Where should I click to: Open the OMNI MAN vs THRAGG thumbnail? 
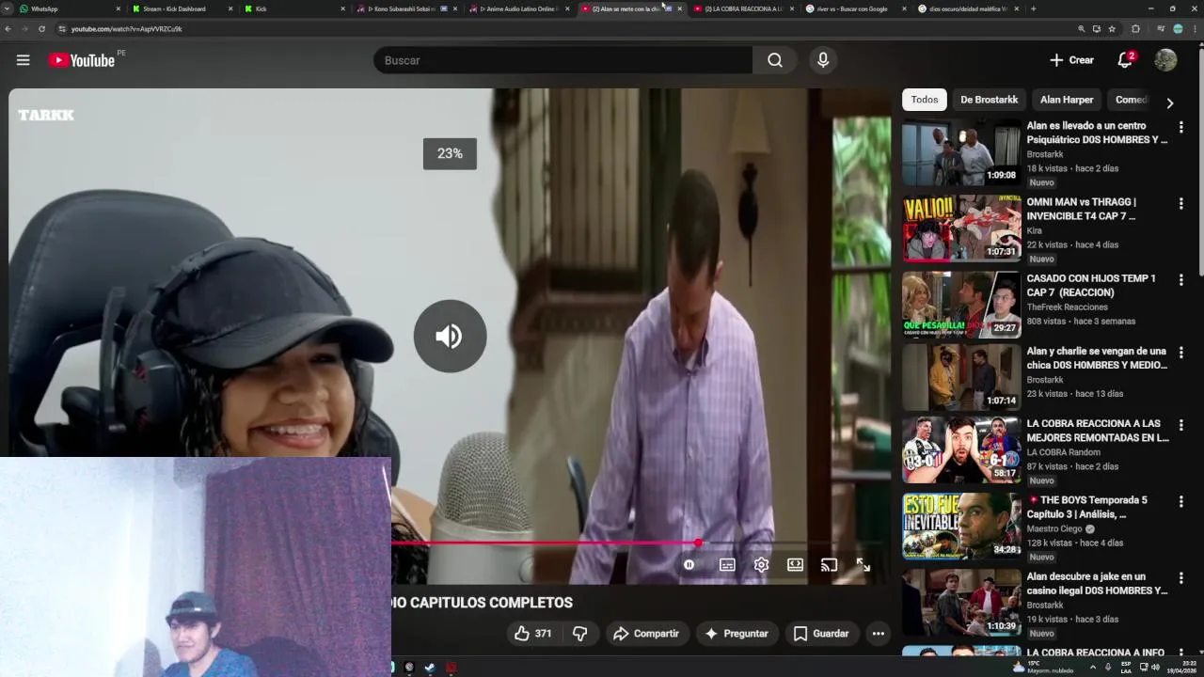point(961,228)
